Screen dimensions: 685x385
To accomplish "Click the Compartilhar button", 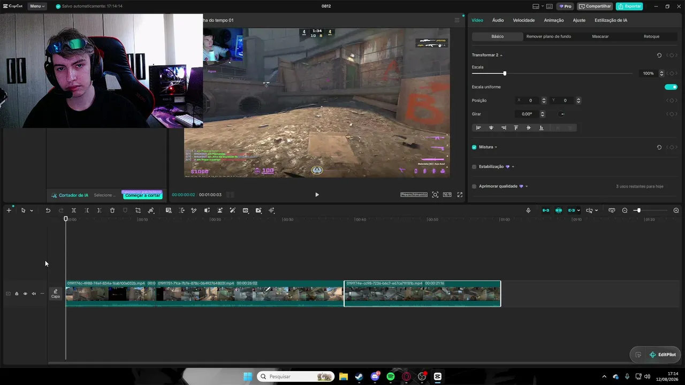I will [595, 6].
